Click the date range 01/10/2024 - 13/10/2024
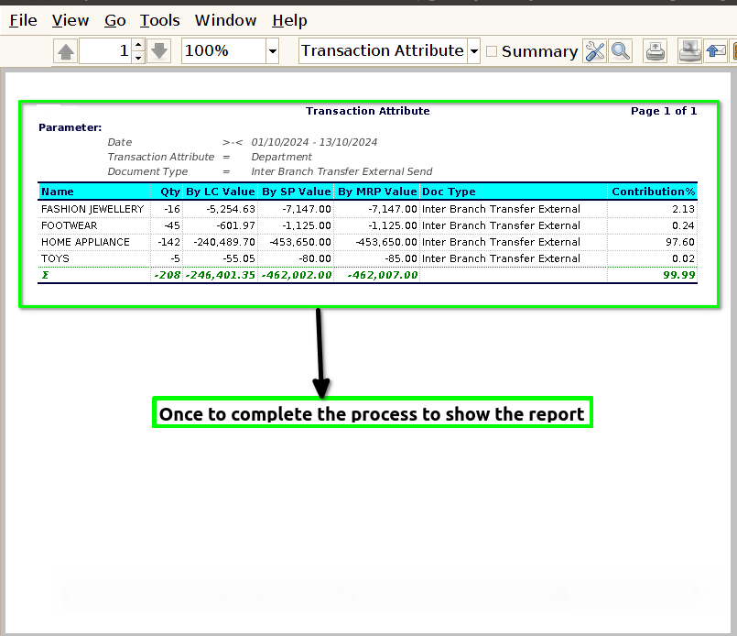The width and height of the screenshot is (737, 636). pos(314,142)
